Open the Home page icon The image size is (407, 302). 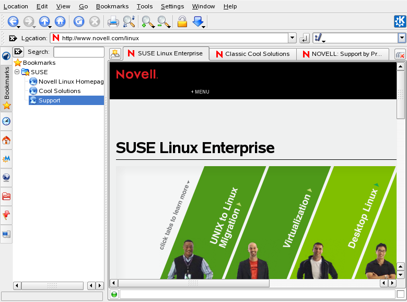(60, 21)
